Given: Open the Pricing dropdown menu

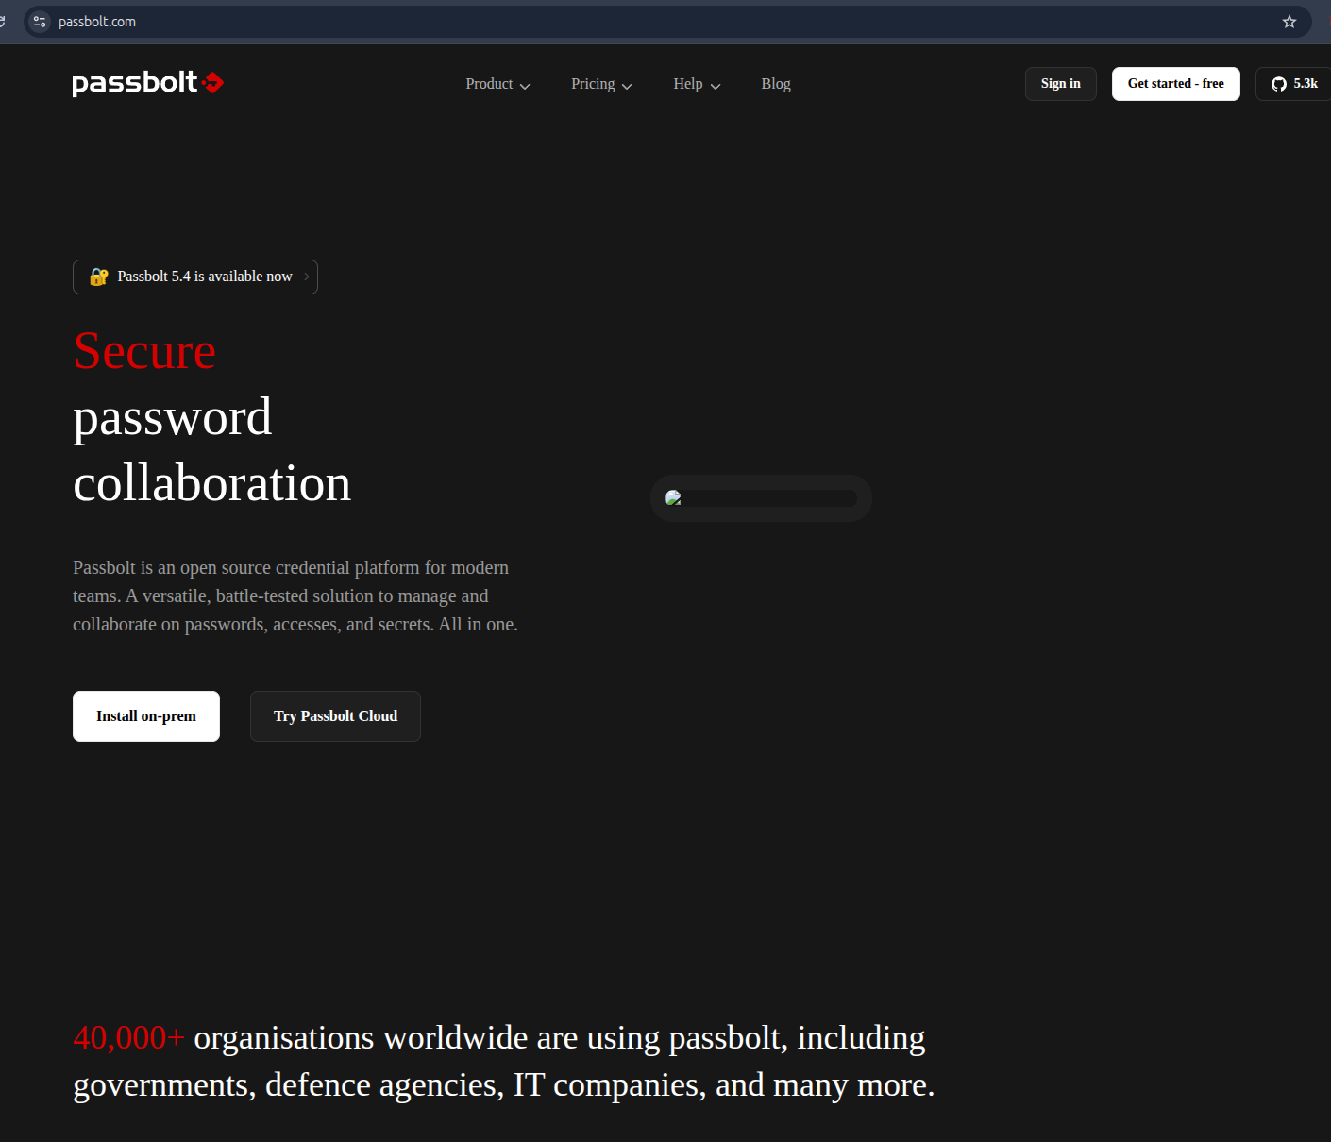Looking at the screenshot, I should point(601,84).
